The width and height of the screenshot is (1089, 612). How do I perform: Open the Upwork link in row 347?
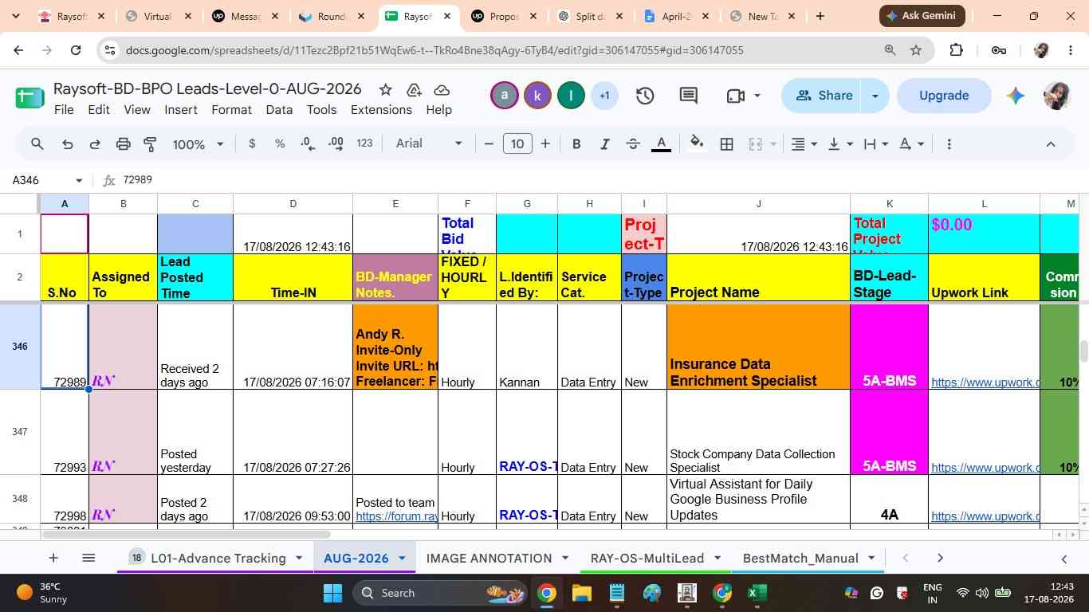point(985,468)
